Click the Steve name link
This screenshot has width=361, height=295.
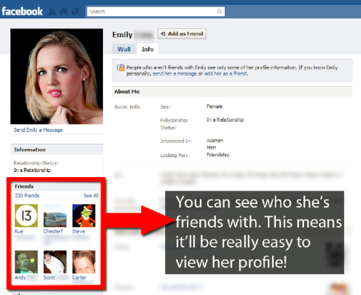(x=78, y=231)
